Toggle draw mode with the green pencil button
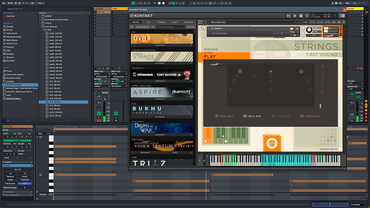This screenshot has height=208, width=370. pos(173,3)
